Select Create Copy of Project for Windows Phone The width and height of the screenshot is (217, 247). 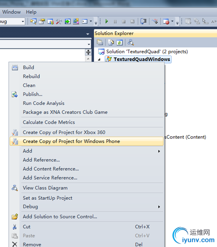(86, 141)
